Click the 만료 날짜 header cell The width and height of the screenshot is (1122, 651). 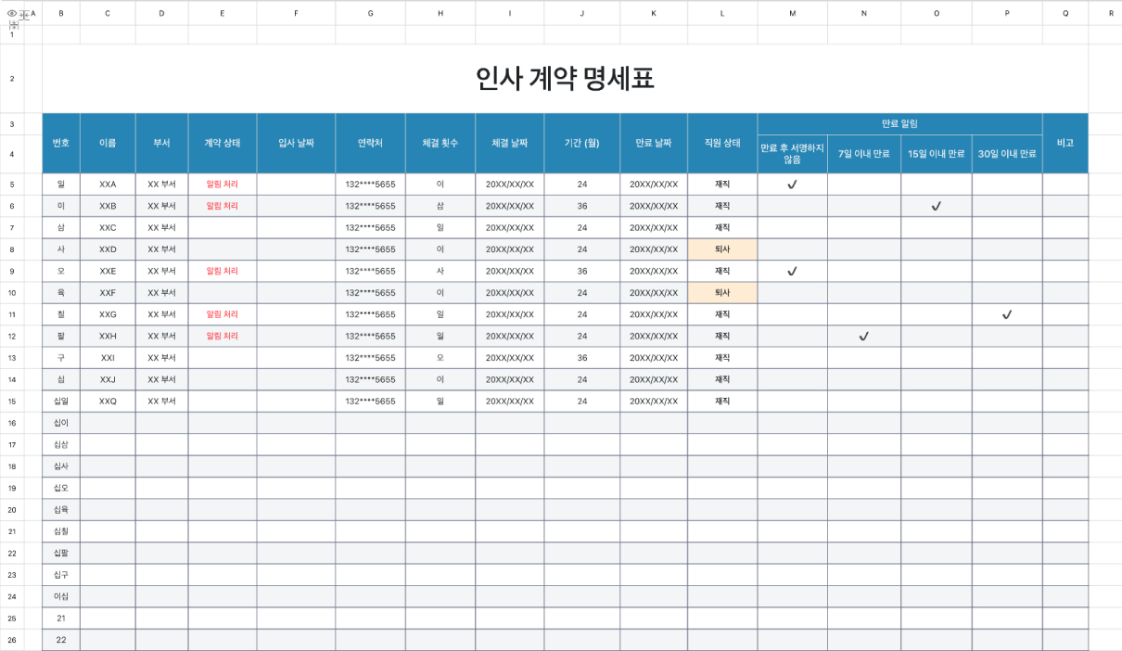click(654, 144)
